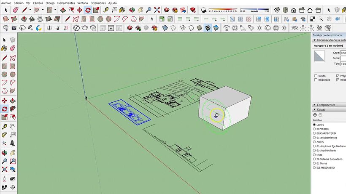Choose the Pie tool in left toolbar
346x194 pixels.
click(x=13, y=91)
